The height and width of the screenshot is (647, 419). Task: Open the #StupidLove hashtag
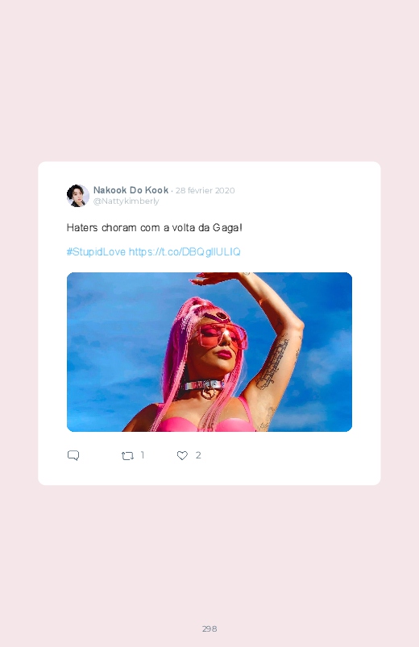point(96,251)
